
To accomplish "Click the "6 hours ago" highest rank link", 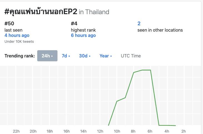I will click(x=83, y=35).
